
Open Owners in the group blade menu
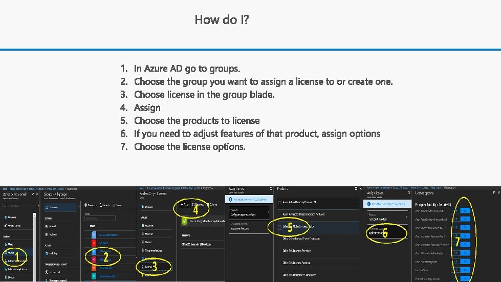tap(146, 242)
